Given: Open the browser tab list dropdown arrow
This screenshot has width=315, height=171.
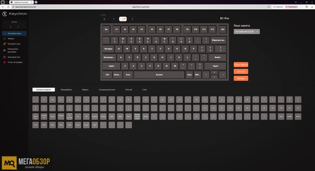Looking at the screenshot, I should point(7,2).
